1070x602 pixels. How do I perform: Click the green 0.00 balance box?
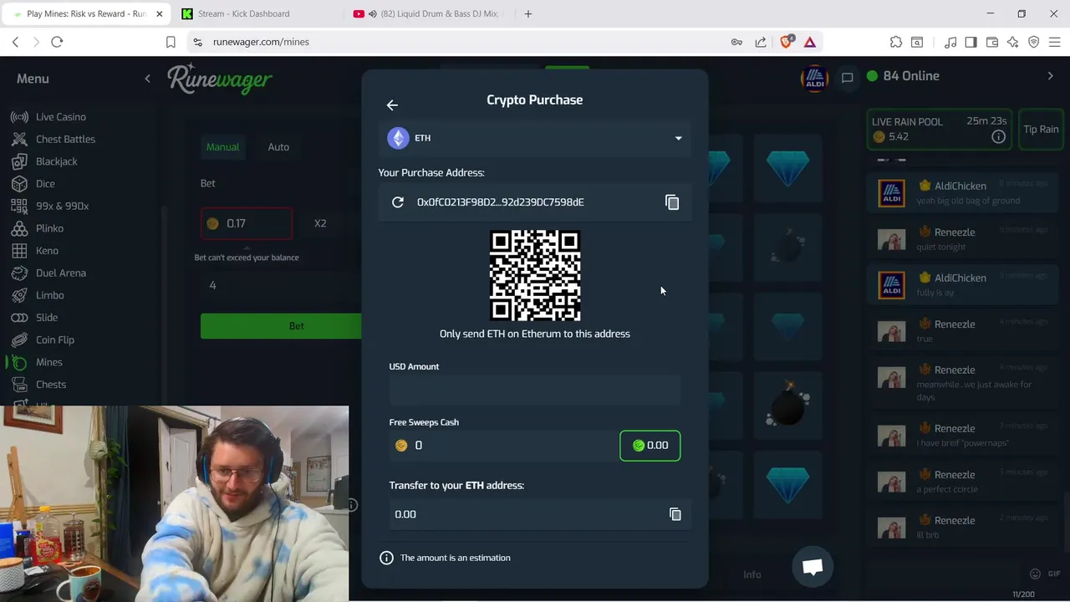coord(650,446)
